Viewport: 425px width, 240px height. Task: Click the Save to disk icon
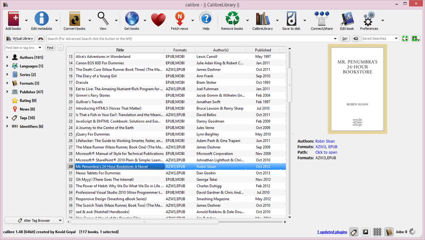pos(291,19)
